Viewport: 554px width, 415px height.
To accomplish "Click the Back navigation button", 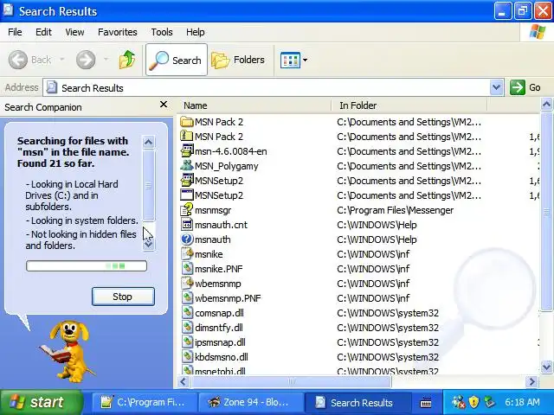I will 30,60.
